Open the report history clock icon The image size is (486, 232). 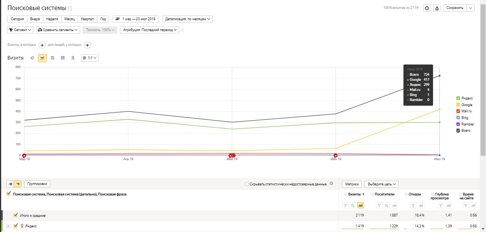pyautogui.click(x=427, y=8)
